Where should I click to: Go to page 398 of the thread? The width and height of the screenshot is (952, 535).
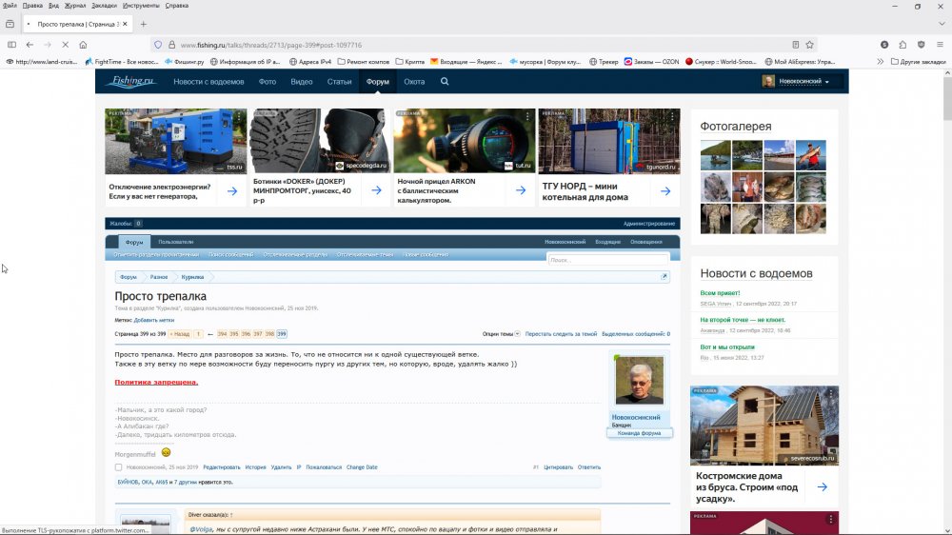point(269,334)
